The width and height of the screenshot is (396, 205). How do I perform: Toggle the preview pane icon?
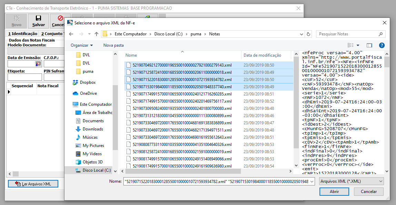point(369,45)
